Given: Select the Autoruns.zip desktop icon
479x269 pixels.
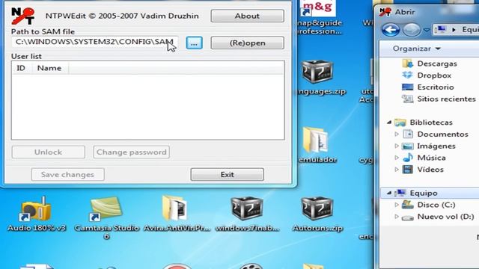Looking at the screenshot, I should point(317,209).
